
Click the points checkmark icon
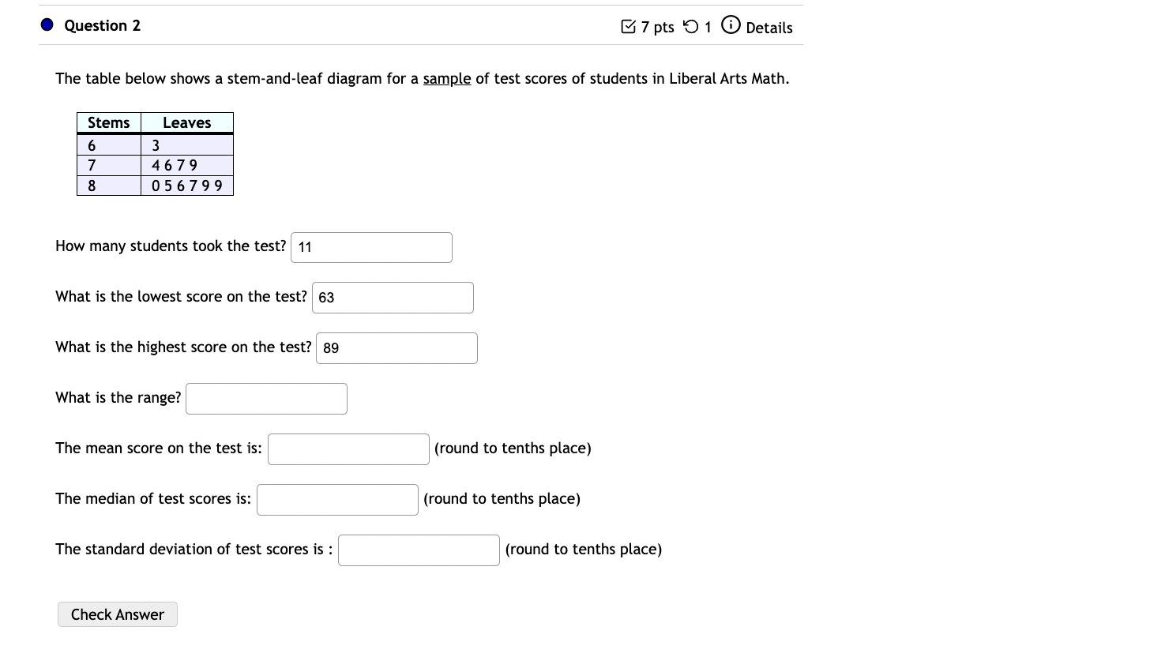(x=628, y=26)
